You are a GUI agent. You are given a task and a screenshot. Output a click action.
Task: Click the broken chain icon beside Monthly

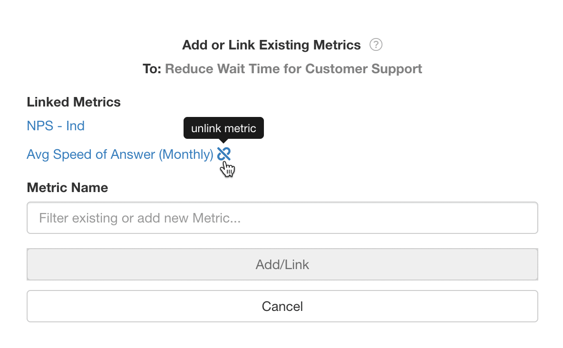(x=223, y=154)
